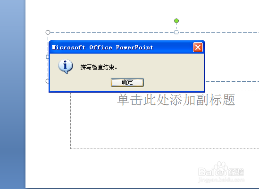Screen dimensions: 259x189
Task: Click the 单击此处添加副标题 placeholder text
Action: (176, 100)
